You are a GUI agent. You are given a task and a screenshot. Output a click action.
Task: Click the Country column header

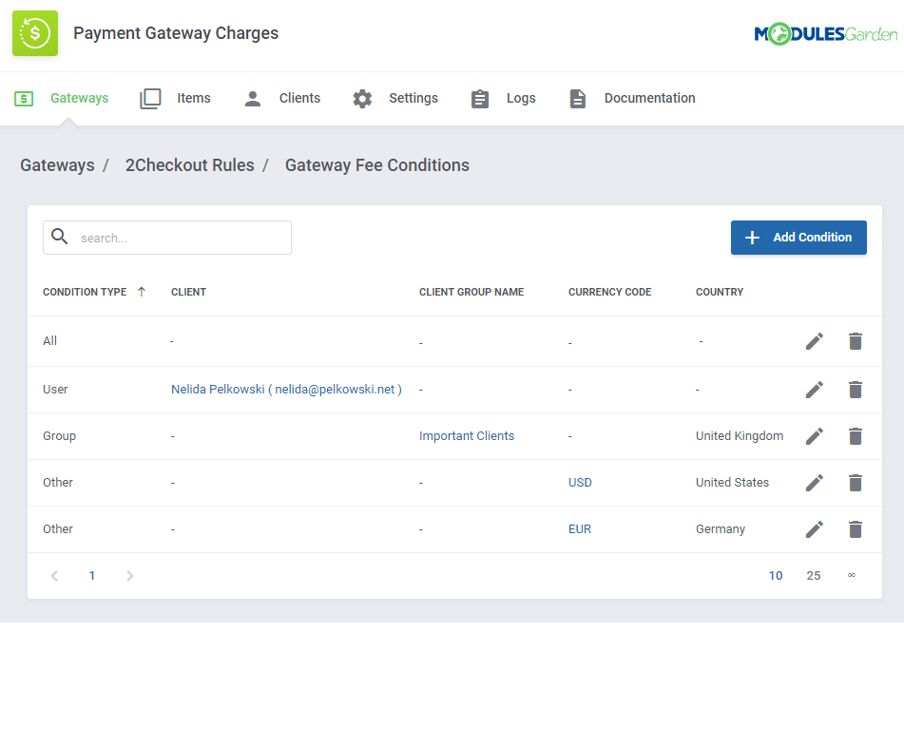click(x=720, y=292)
